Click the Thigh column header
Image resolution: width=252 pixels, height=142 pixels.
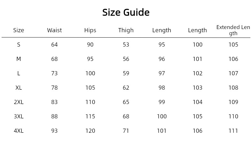coord(126,30)
